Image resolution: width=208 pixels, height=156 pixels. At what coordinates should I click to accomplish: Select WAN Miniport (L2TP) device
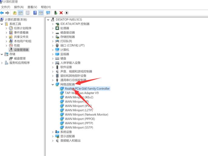[x=79, y=110]
